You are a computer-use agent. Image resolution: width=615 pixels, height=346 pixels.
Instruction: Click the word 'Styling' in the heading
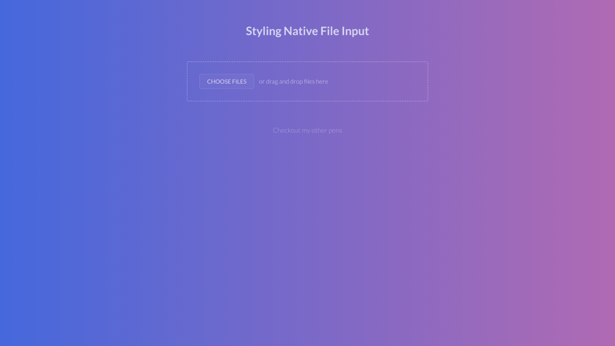point(263,31)
